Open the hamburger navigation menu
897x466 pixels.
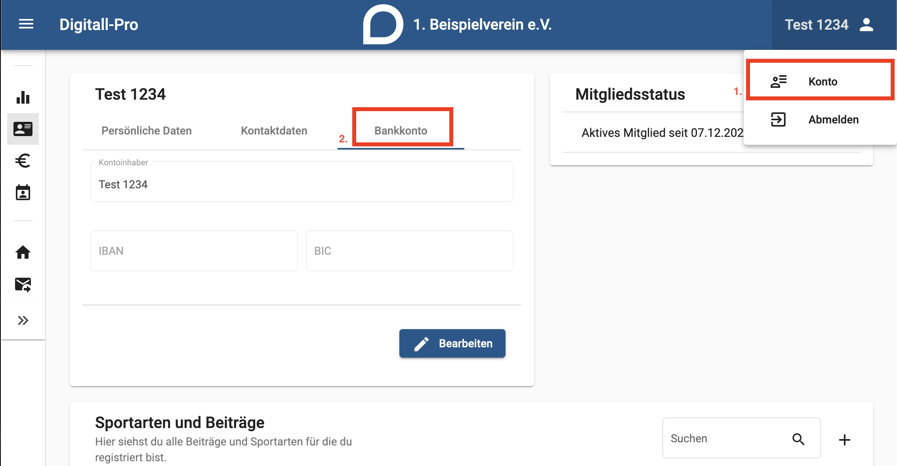tap(26, 24)
